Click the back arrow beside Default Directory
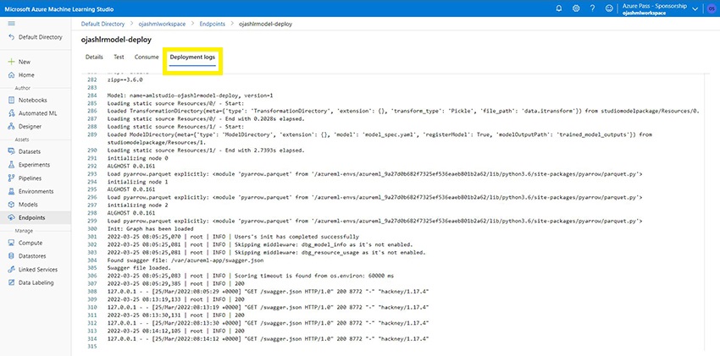 tap(12, 37)
